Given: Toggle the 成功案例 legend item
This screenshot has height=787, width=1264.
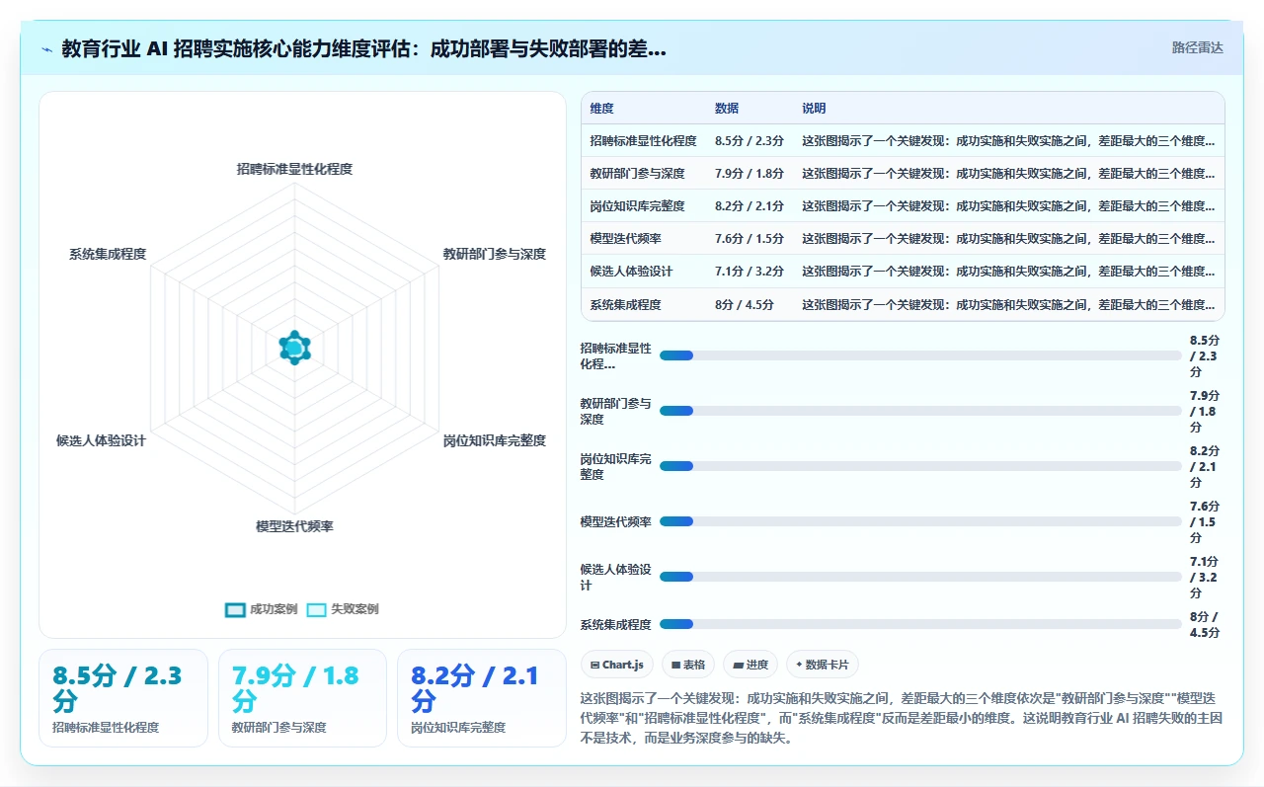Looking at the screenshot, I should pyautogui.click(x=262, y=609).
